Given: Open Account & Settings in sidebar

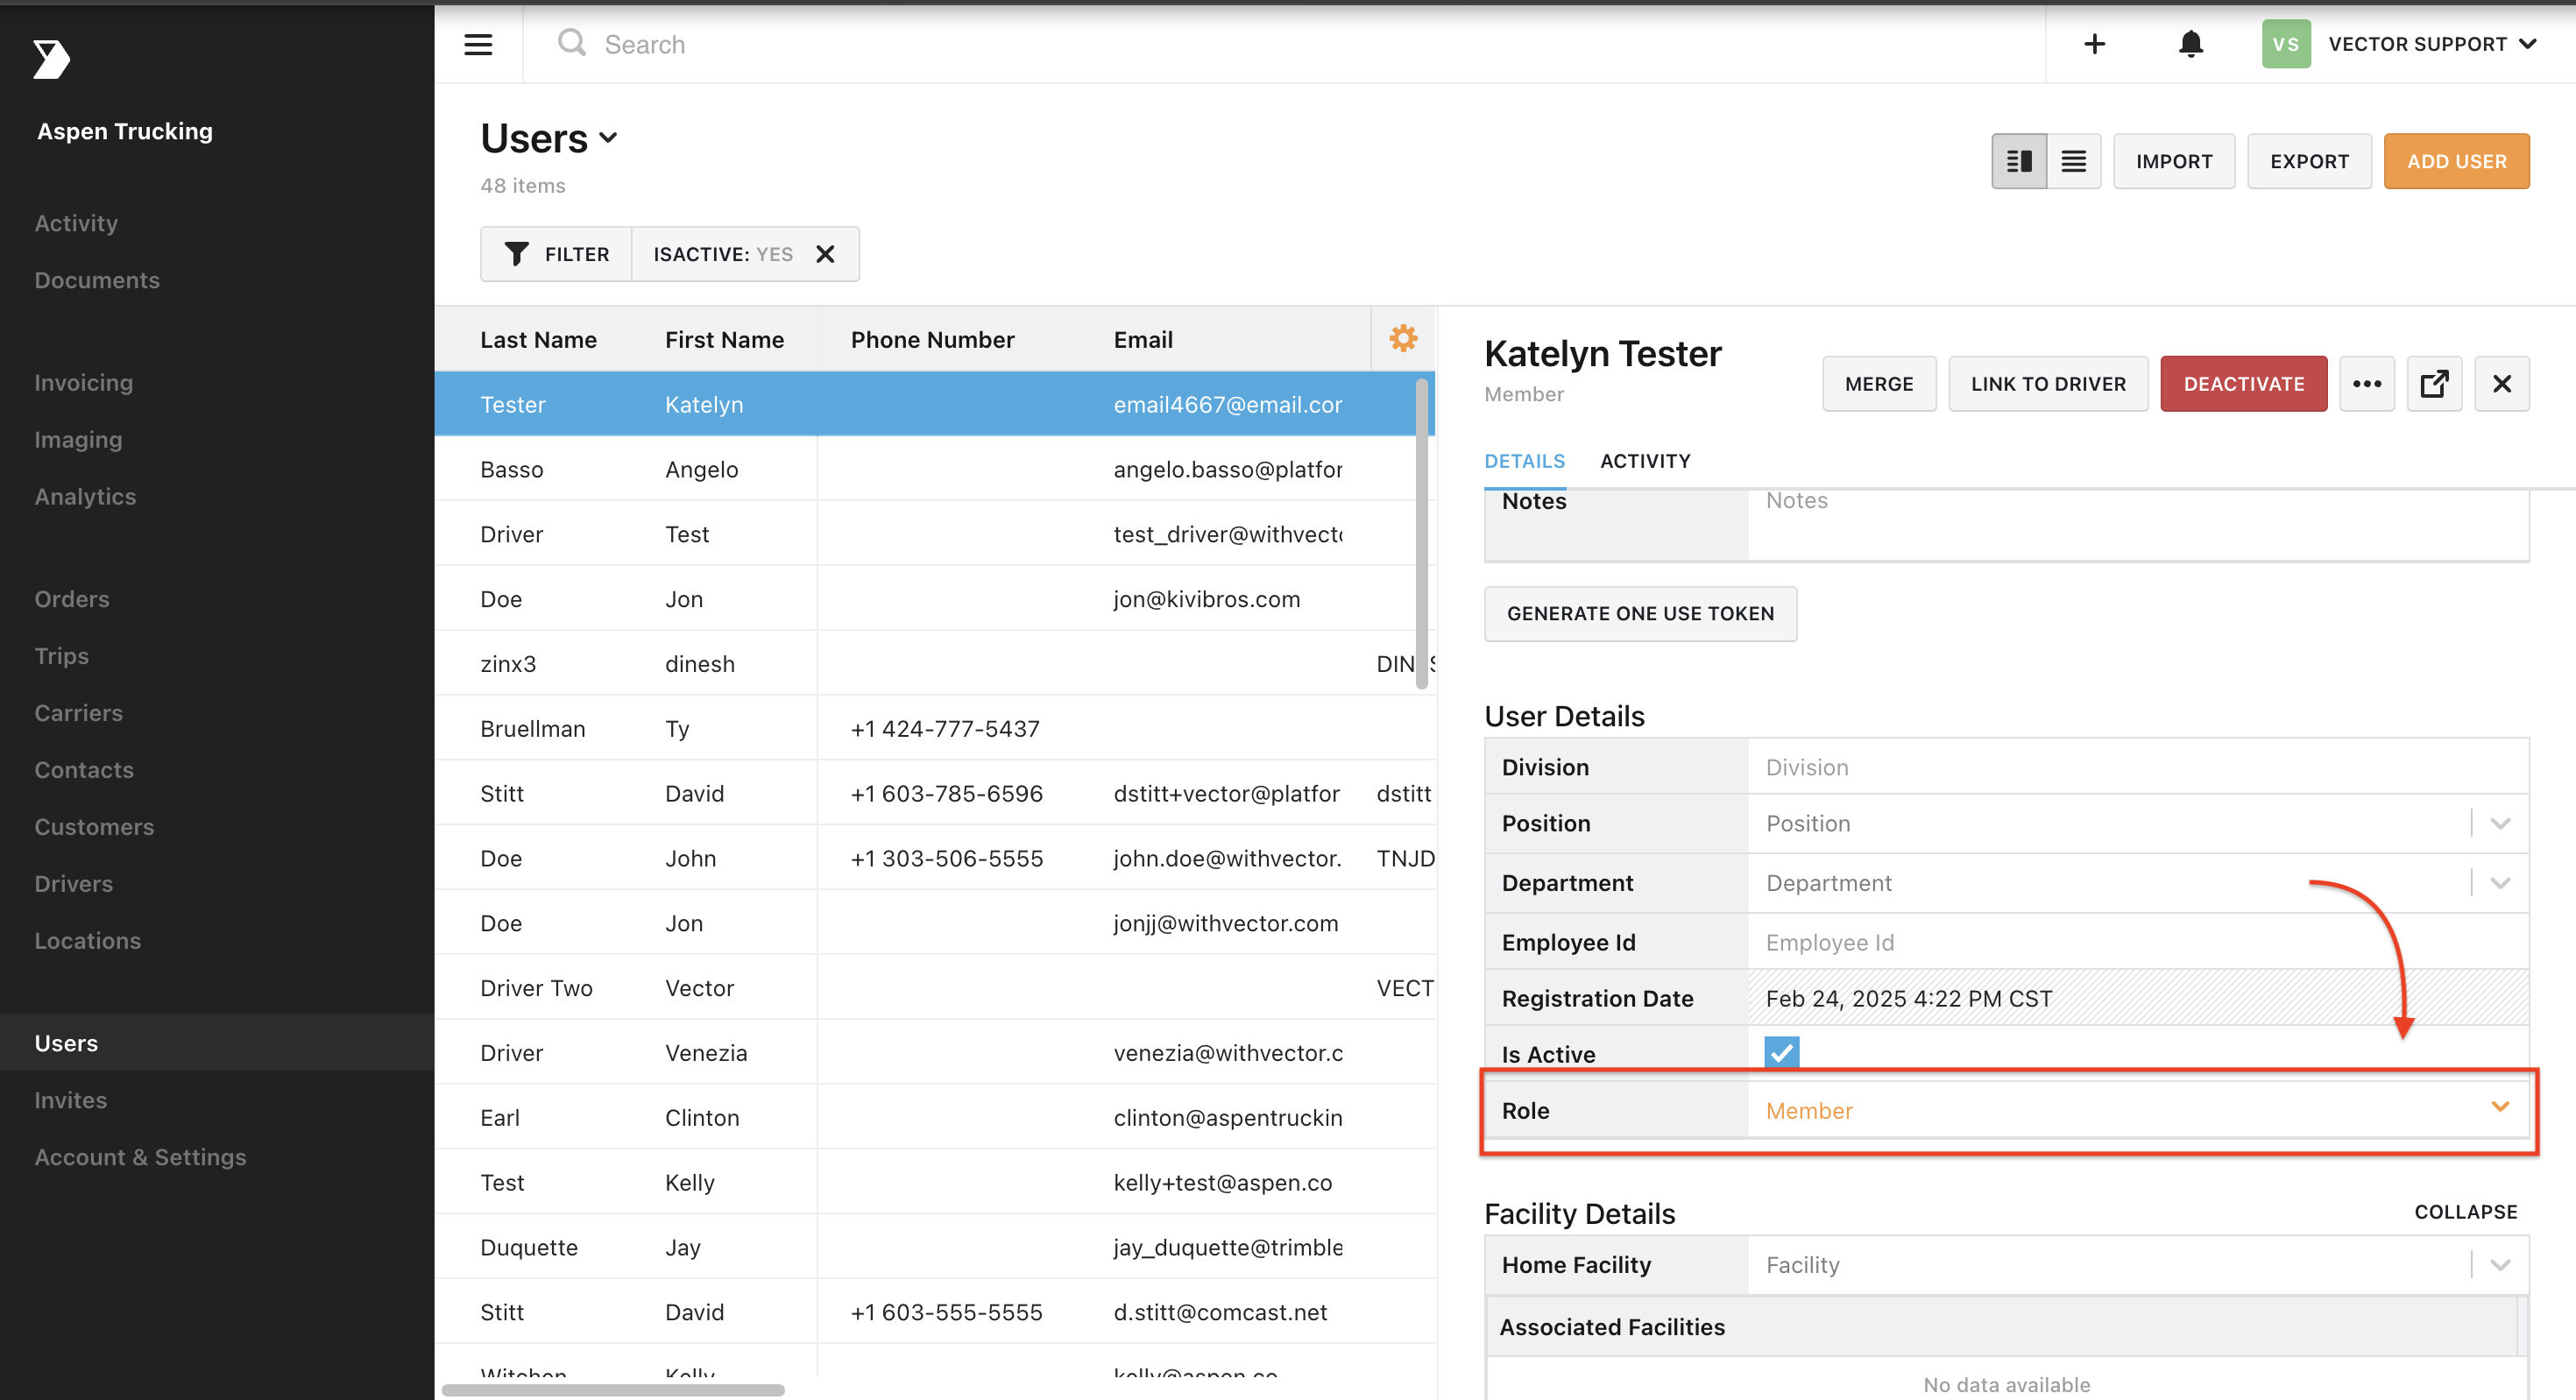Looking at the screenshot, I should 140,1157.
